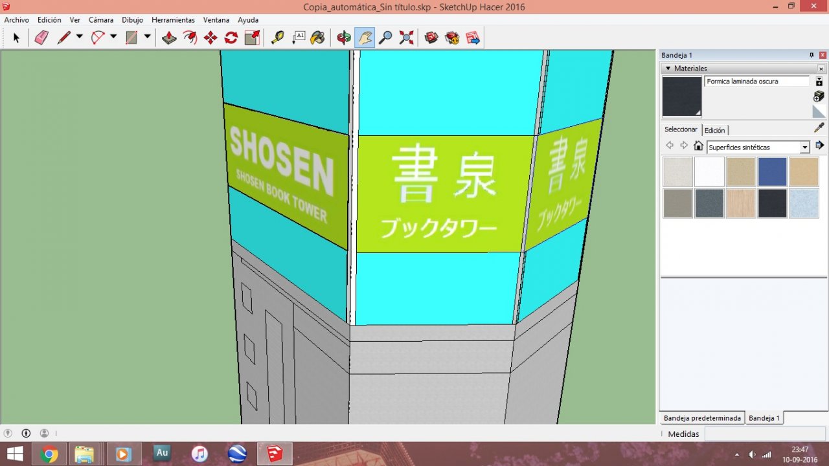Activate the Paint Bucket tool

point(318,38)
